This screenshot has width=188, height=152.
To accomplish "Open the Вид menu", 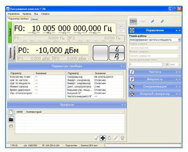I will tap(36, 14).
